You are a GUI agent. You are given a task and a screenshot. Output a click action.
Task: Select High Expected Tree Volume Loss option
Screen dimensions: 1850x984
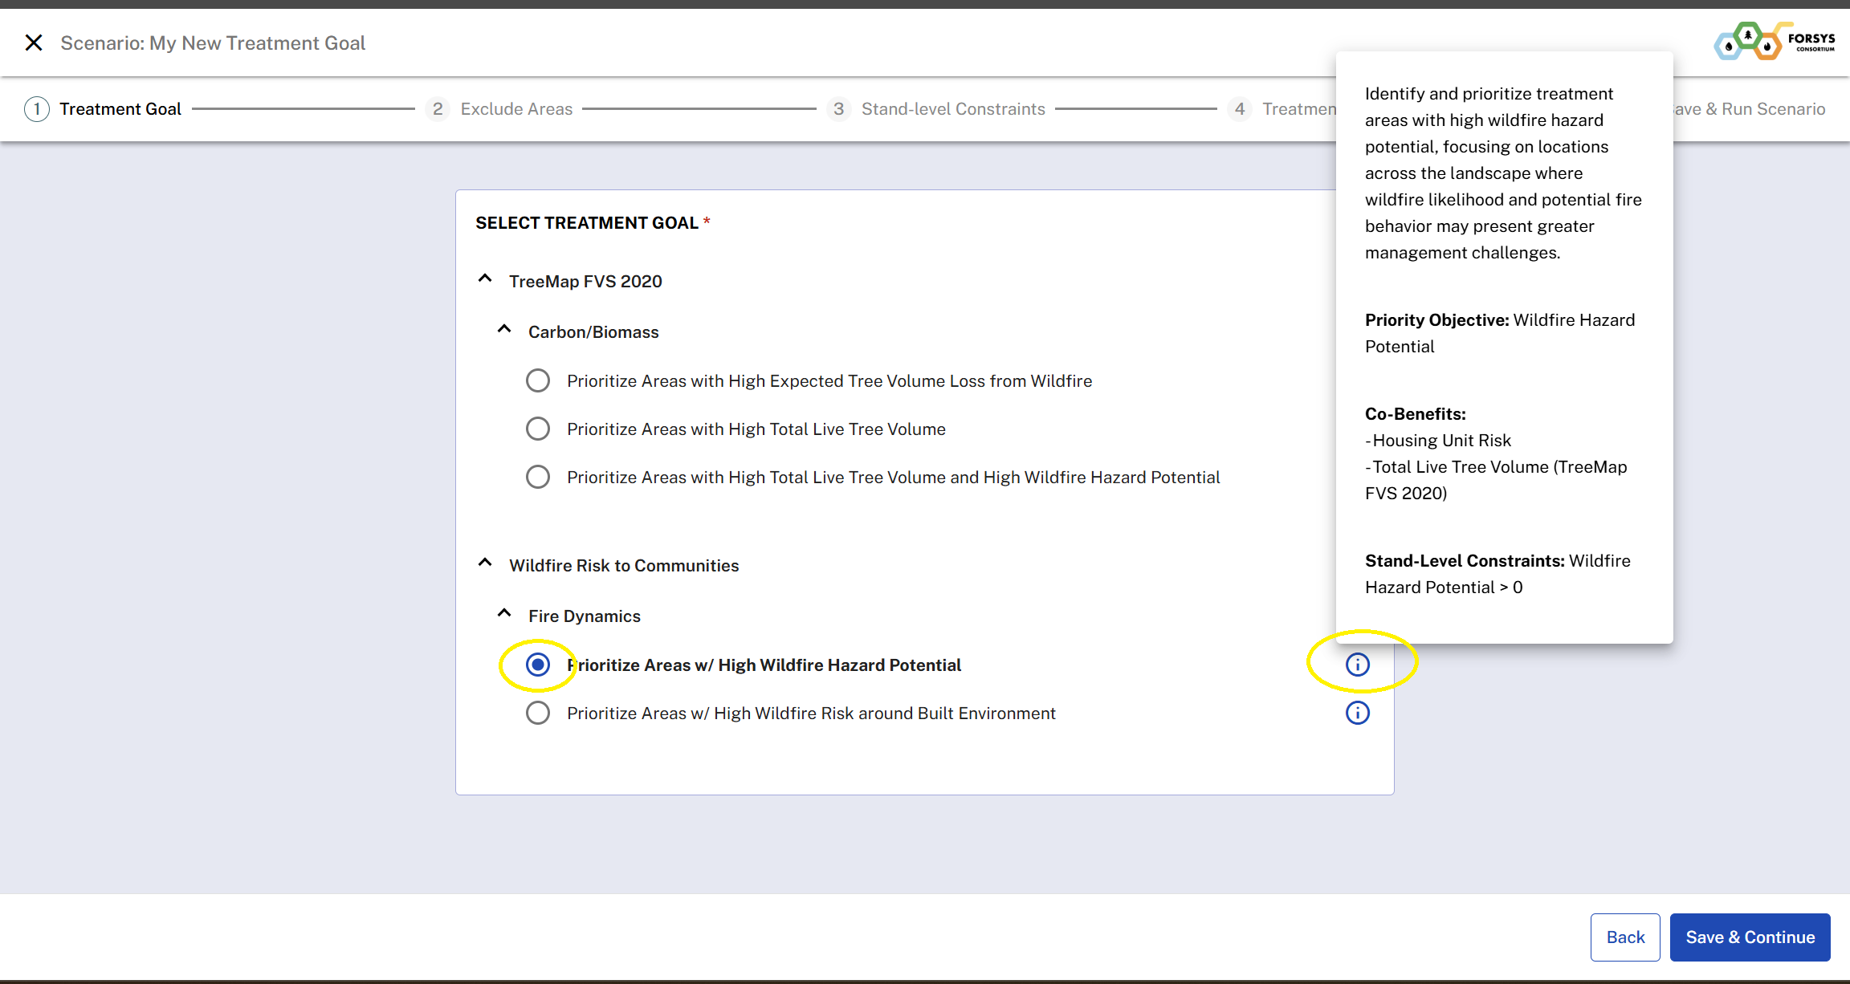click(x=538, y=380)
